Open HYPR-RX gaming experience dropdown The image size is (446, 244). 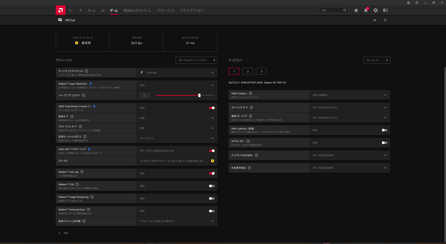(x=177, y=73)
